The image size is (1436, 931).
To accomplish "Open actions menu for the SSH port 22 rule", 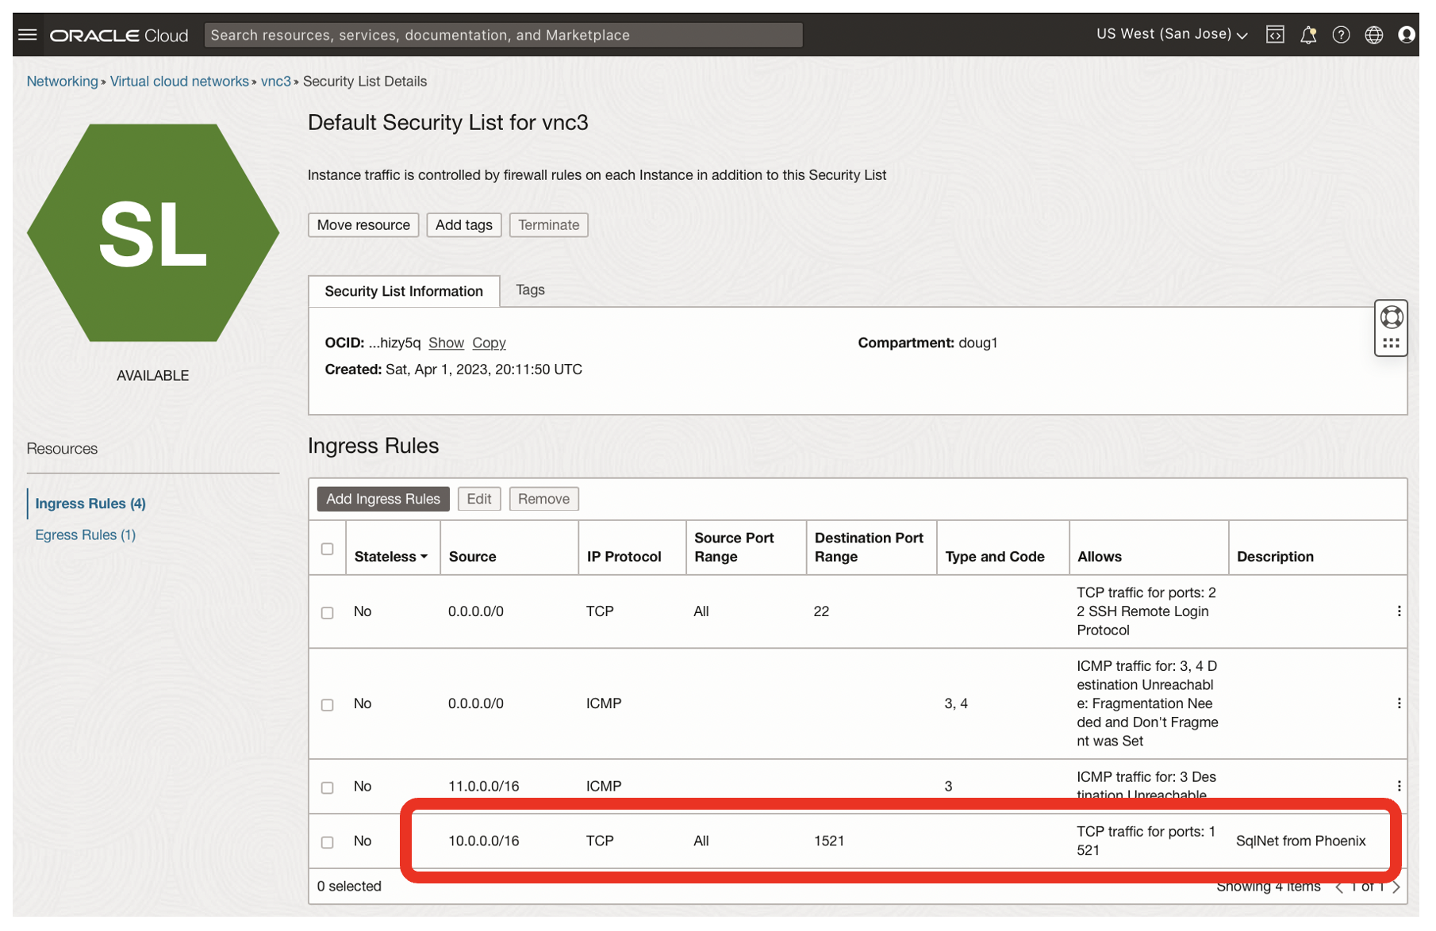I will (1398, 611).
